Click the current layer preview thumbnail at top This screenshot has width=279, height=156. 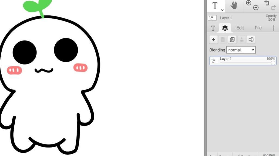tap(212, 18)
